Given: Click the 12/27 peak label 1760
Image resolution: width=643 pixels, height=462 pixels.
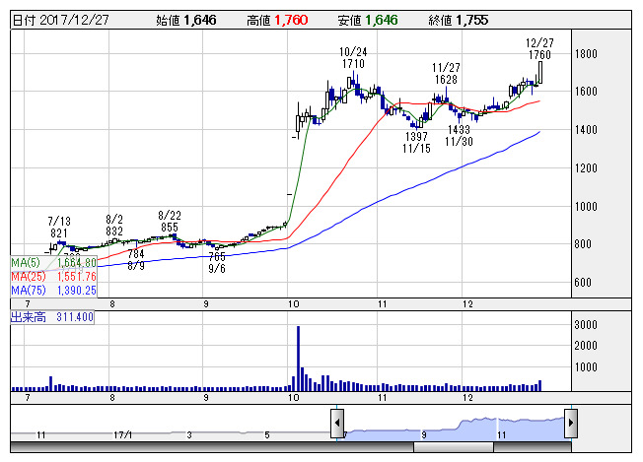Looking at the screenshot, I should [x=539, y=55].
